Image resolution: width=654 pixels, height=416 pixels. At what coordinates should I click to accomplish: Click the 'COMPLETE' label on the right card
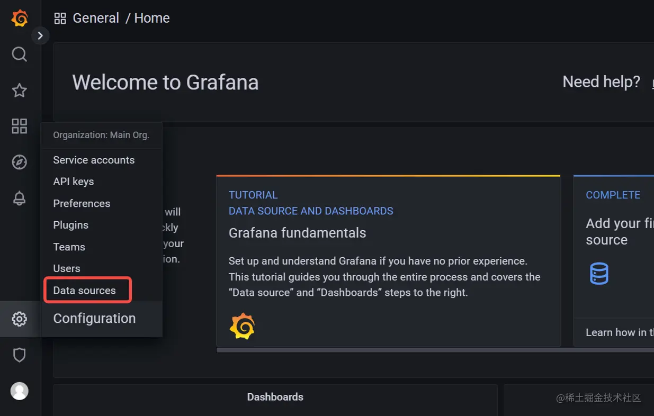coord(613,195)
